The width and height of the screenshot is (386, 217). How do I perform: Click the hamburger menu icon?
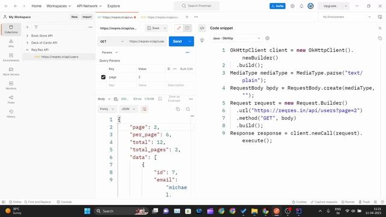coord(6,6)
